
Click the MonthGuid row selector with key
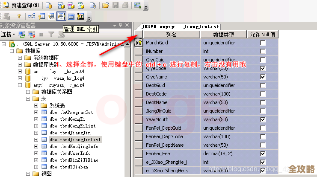(x=139, y=43)
